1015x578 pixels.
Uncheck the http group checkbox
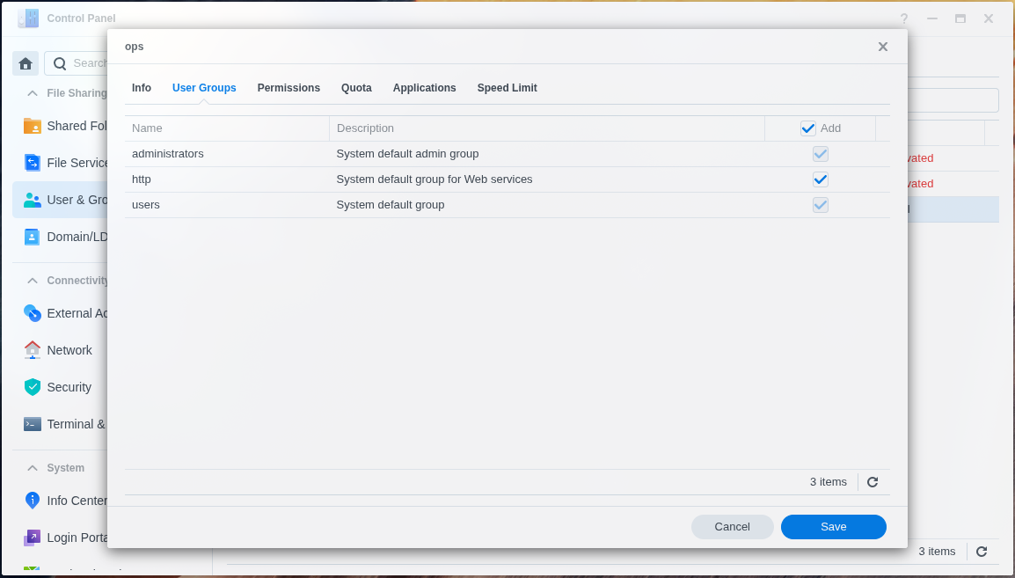click(x=820, y=179)
